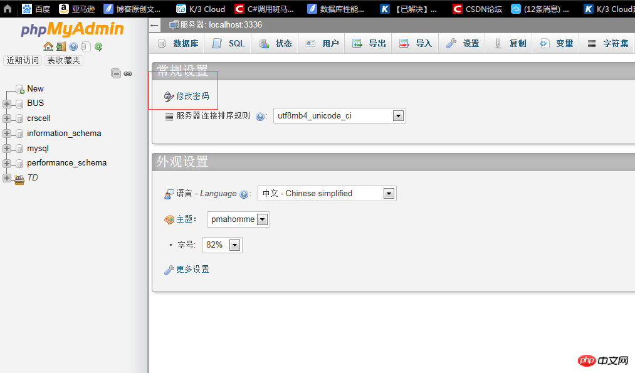Open the 导入 (Import) tool
The height and width of the screenshot is (373, 635).
(414, 43)
